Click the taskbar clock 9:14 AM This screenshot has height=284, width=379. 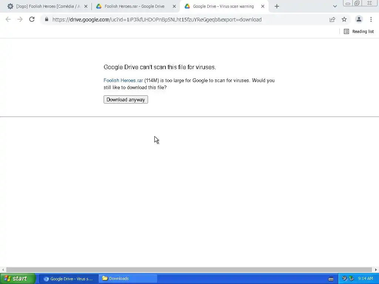point(365,279)
